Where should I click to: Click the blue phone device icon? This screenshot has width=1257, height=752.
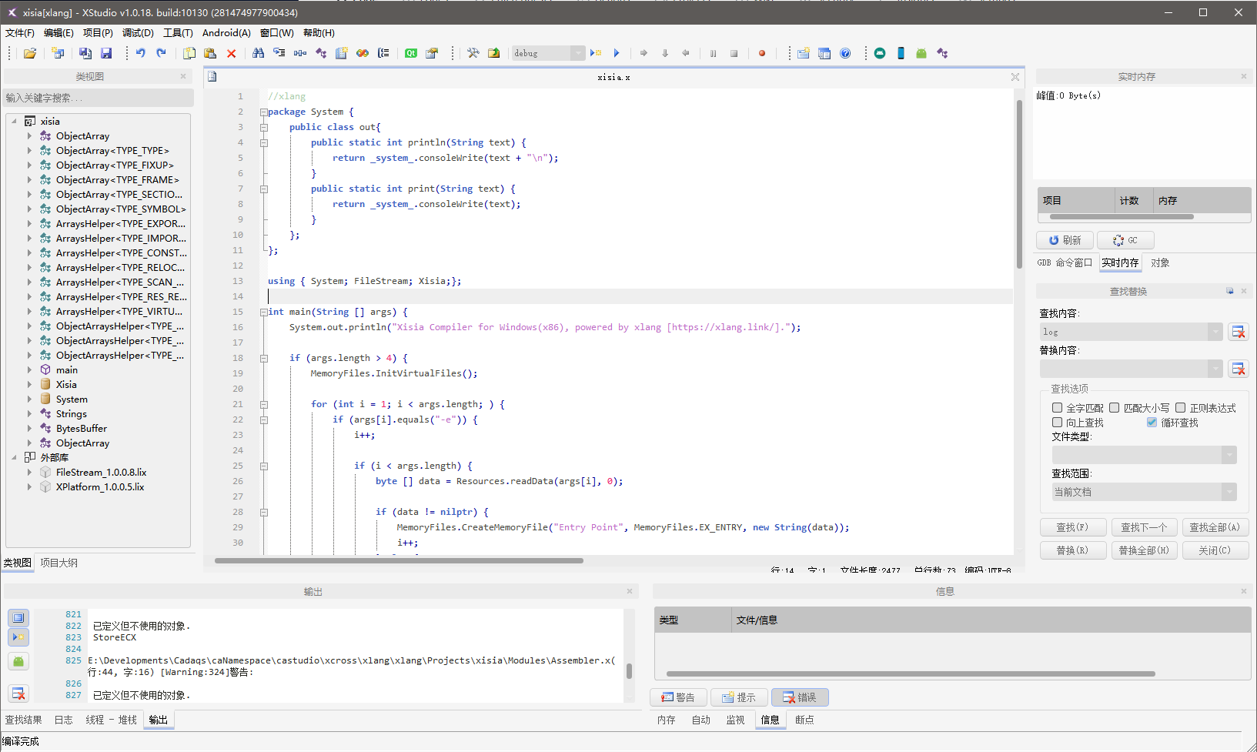click(901, 53)
